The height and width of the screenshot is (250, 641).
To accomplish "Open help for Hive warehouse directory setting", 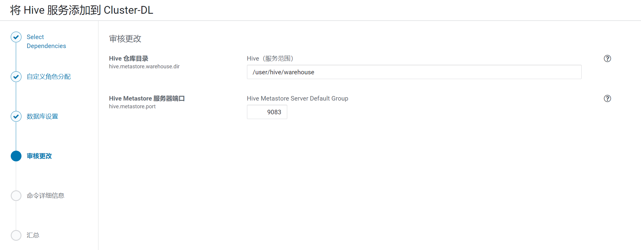I will (x=607, y=58).
